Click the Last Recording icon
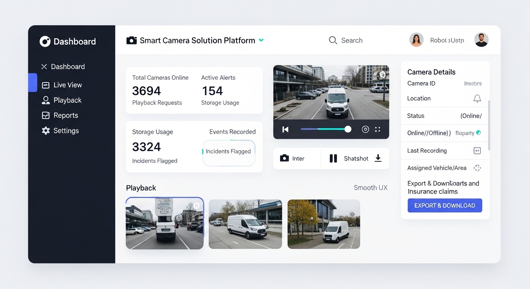530x289 pixels. click(x=477, y=151)
